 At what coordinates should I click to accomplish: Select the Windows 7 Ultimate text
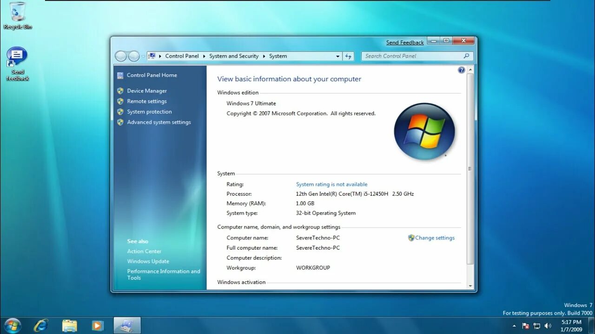(x=251, y=103)
